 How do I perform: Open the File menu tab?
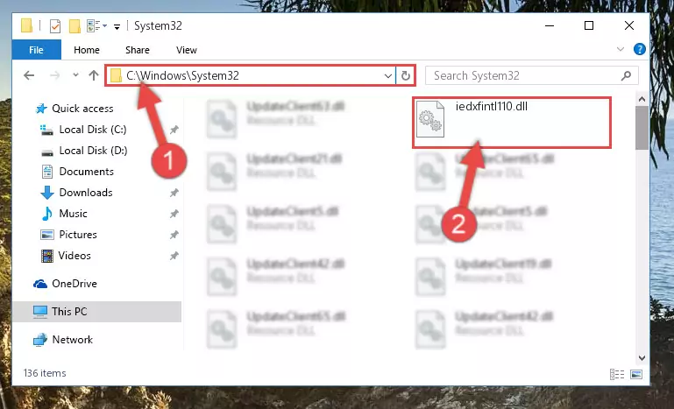pyautogui.click(x=37, y=50)
